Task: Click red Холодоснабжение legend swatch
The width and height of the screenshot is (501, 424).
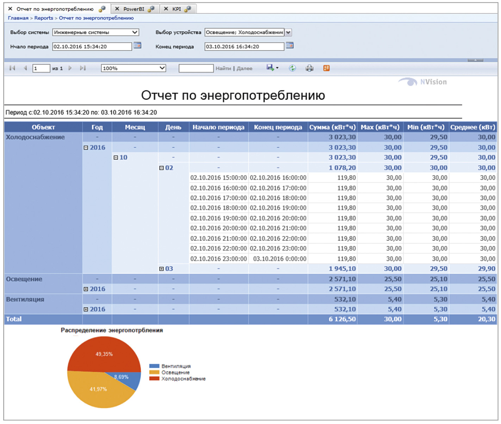Action: [x=154, y=379]
